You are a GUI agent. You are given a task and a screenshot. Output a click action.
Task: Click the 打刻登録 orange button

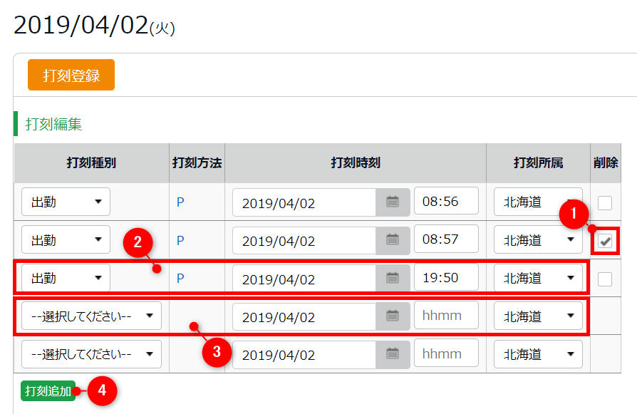pyautogui.click(x=71, y=75)
